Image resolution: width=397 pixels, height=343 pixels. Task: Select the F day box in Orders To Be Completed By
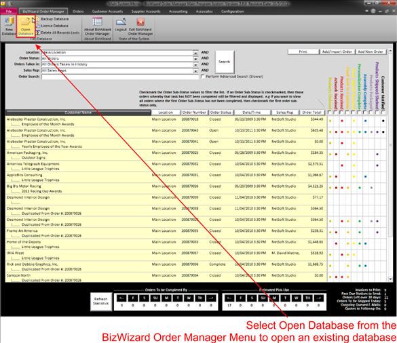[133, 298]
